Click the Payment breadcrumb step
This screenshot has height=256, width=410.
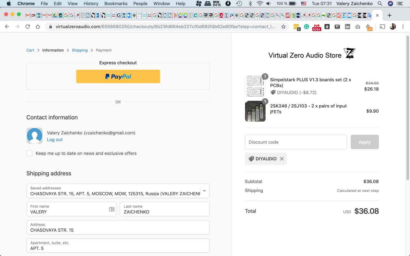pyautogui.click(x=104, y=50)
